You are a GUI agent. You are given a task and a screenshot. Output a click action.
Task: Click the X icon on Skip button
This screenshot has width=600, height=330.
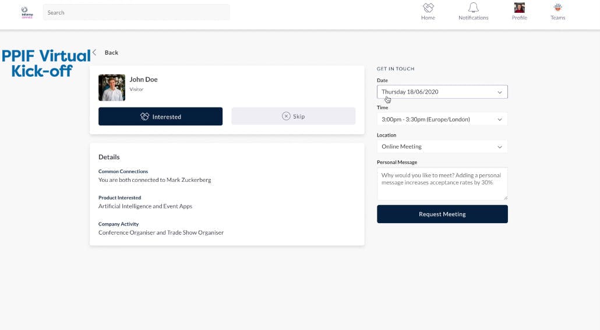(x=286, y=116)
